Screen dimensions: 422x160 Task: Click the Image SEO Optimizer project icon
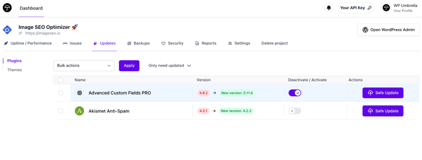coord(7,30)
